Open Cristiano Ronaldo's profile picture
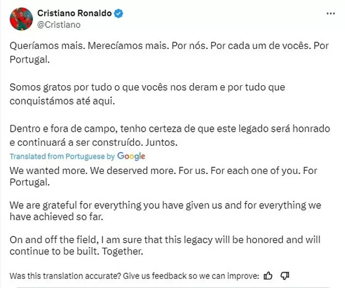Image resolution: width=345 pixels, height=288 pixels. pos(21,19)
